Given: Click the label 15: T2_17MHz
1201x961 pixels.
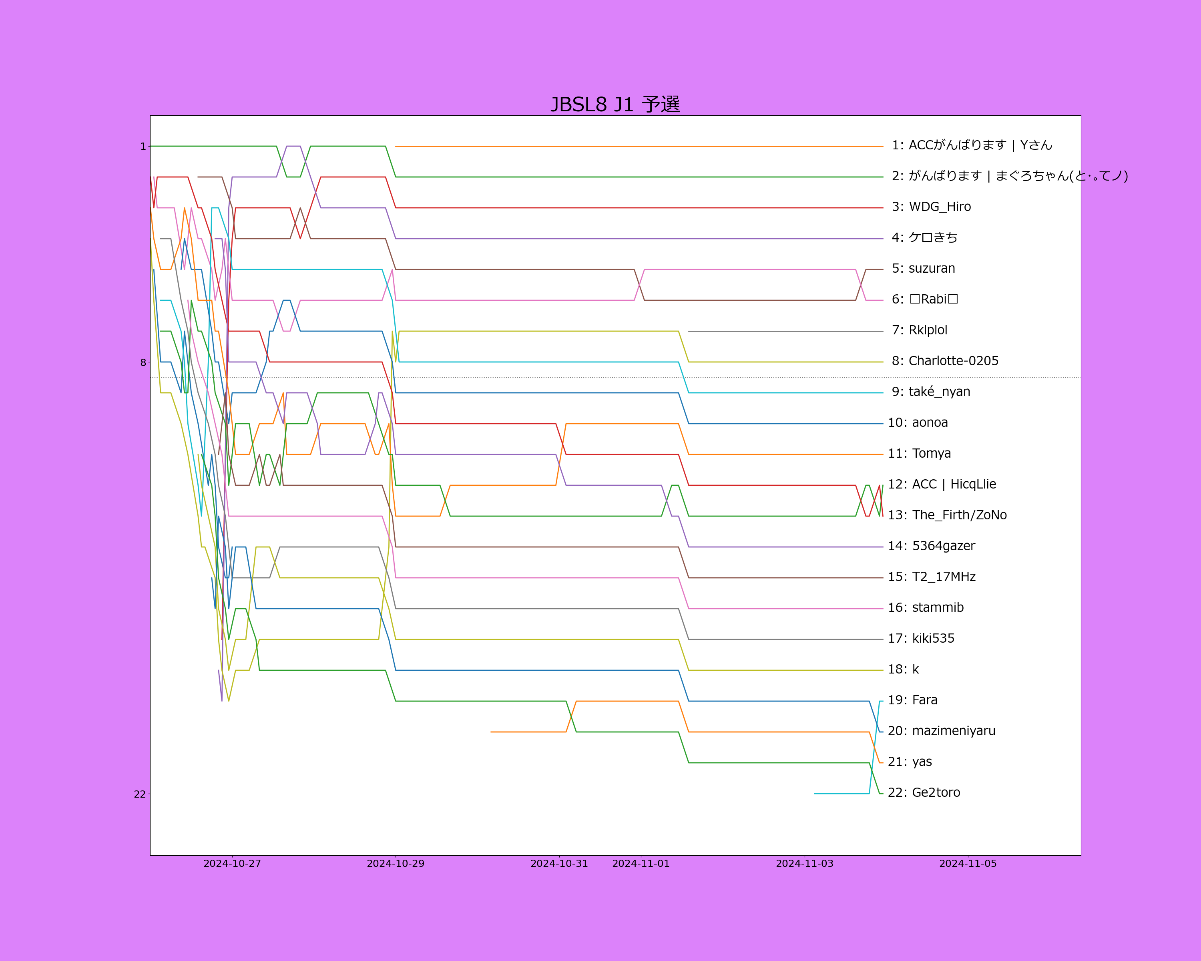Looking at the screenshot, I should 932,577.
